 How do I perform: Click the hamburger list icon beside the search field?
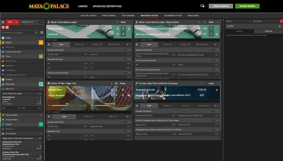[42, 33]
